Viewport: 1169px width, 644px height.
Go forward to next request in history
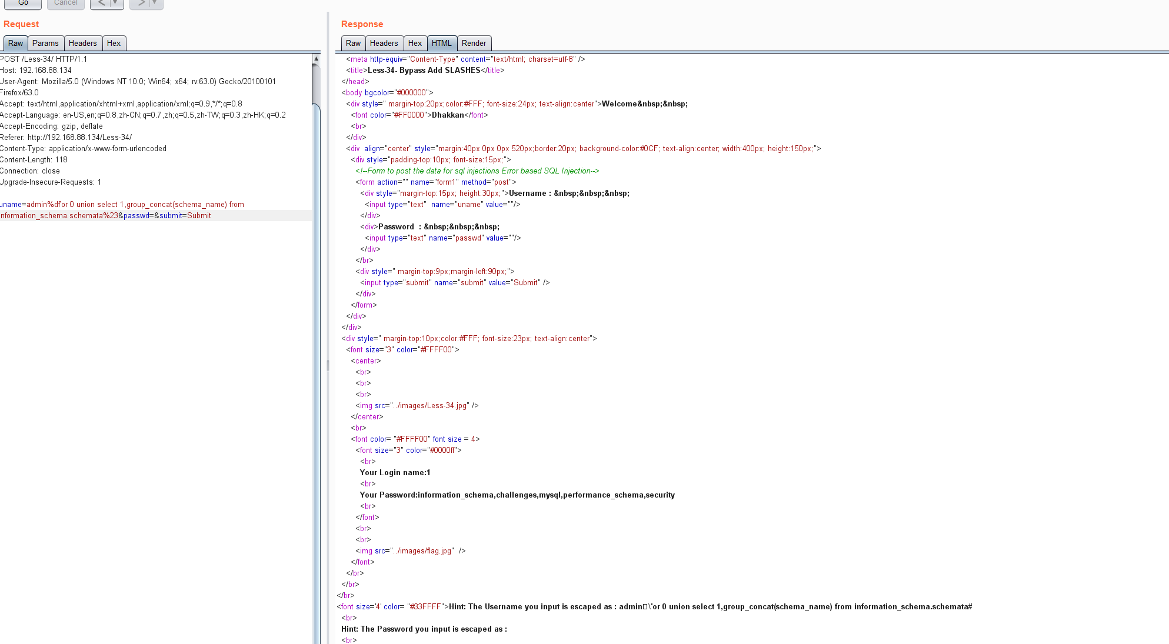pos(141,4)
